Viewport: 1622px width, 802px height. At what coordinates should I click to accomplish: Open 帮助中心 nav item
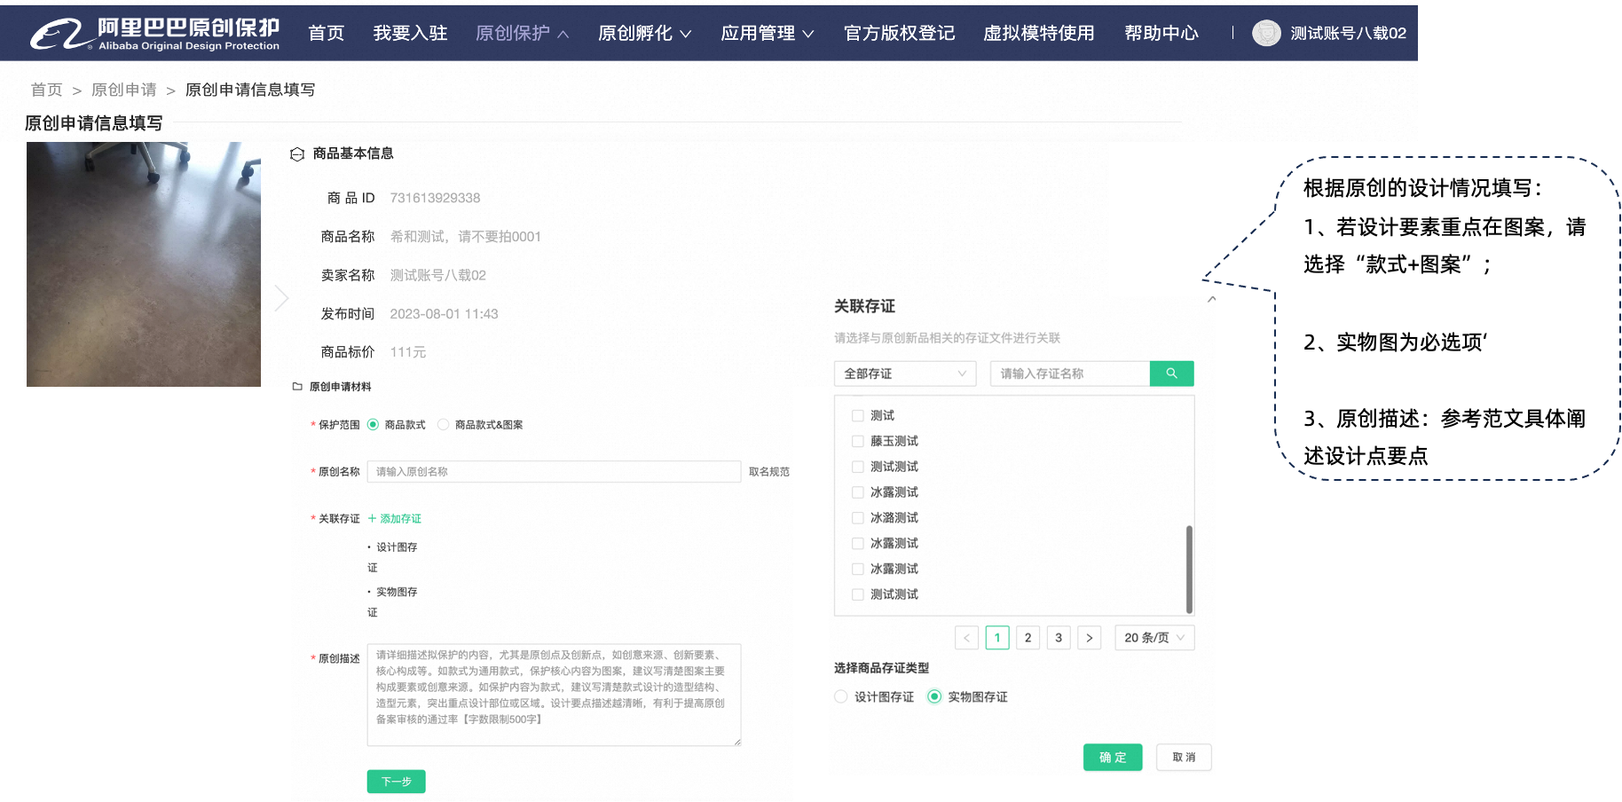(x=1161, y=34)
